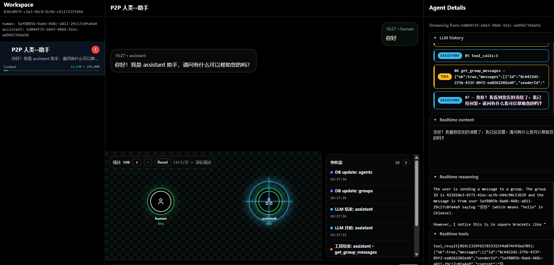Click the zoom out minus button
The image size is (554, 265).
(148, 162)
